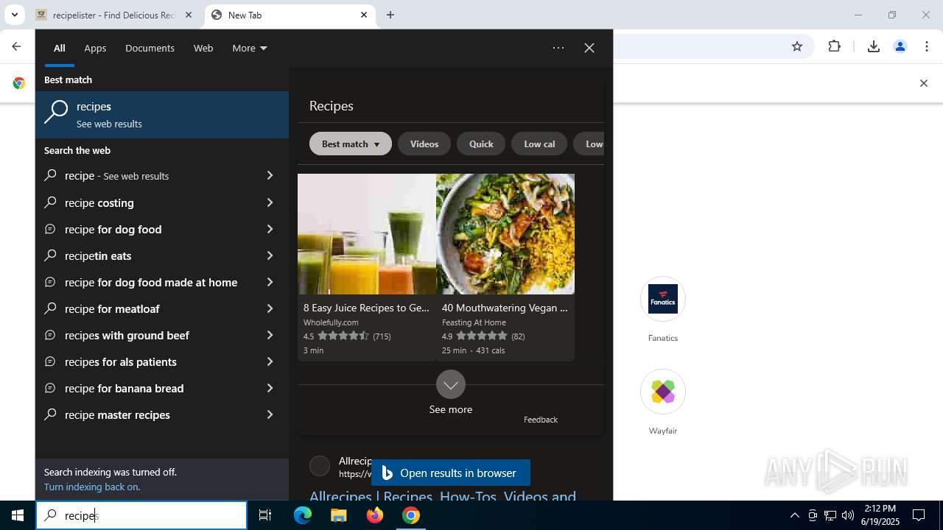
Task: Open the clock and date flyout
Action: (880, 515)
